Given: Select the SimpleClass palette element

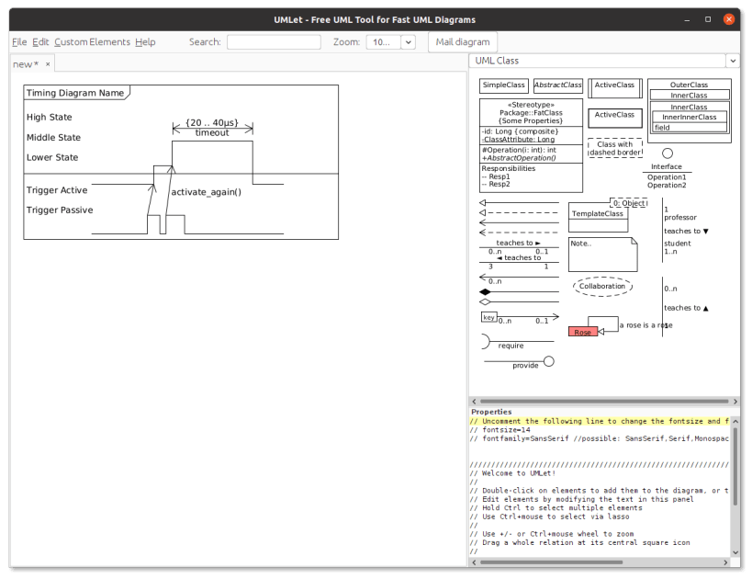Looking at the screenshot, I should coord(503,85).
